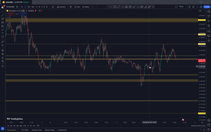Collapse the indicator legend with 10 chevron

[x=8, y=17]
